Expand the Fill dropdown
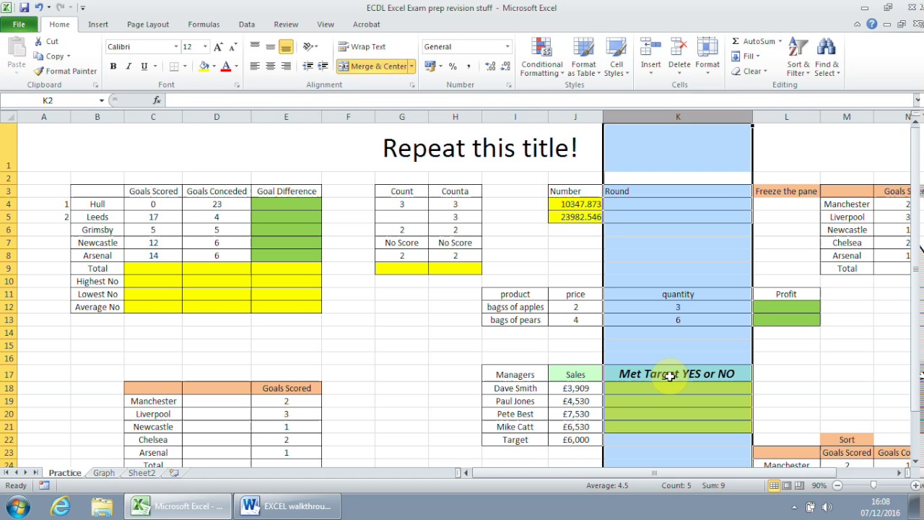 tap(758, 56)
